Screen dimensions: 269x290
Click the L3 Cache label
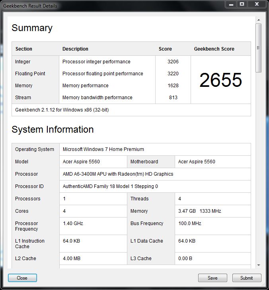(x=141, y=259)
